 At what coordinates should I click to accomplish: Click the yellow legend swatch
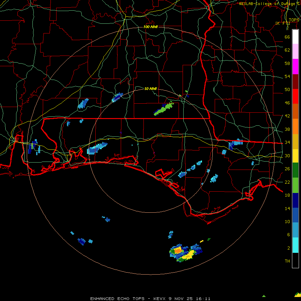tap(295, 156)
